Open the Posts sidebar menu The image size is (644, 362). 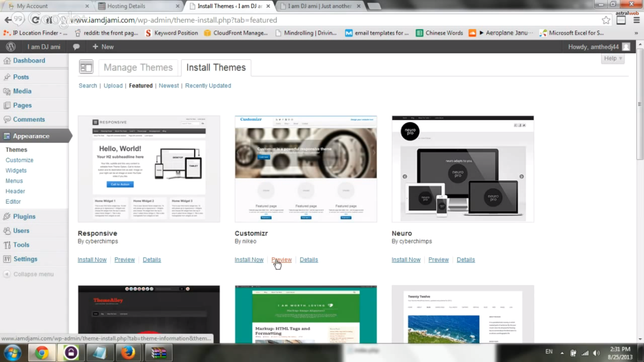21,77
